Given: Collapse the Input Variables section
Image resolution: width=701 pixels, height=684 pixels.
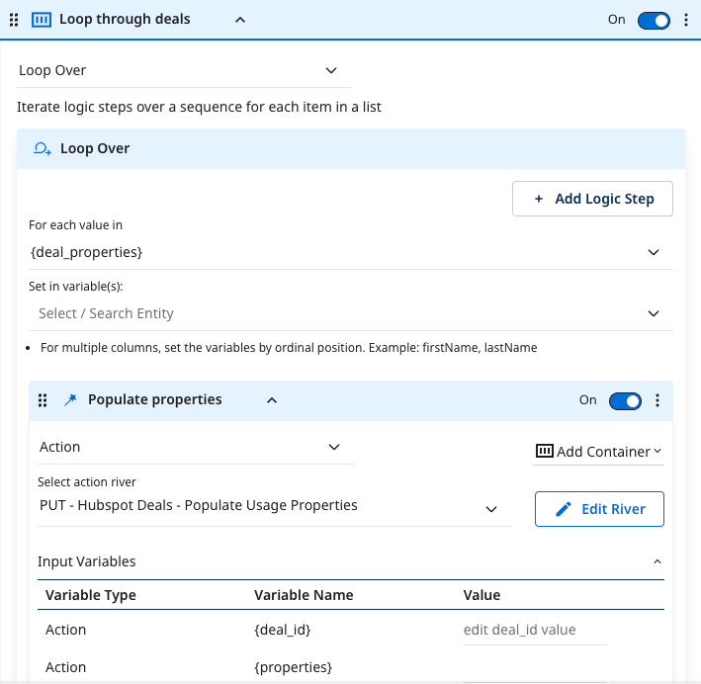Looking at the screenshot, I should click(657, 561).
